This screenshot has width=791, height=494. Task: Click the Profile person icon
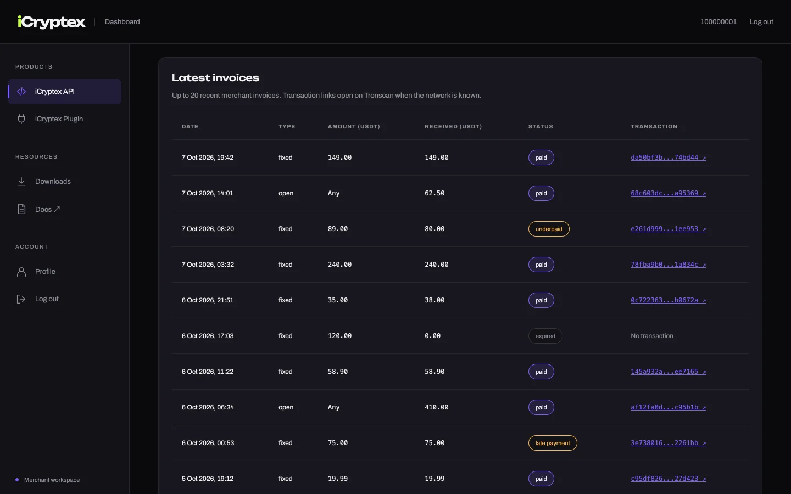coord(21,272)
